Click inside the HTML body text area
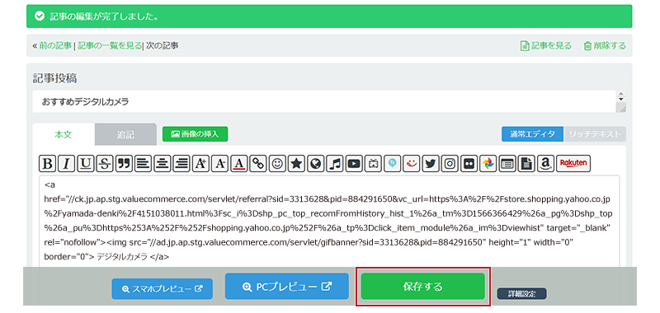The height and width of the screenshot is (313, 660). (329, 221)
